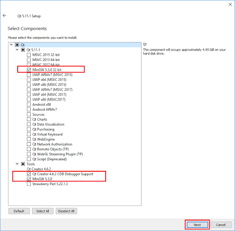This screenshot has width=235, height=231.
Task: Click the Default button
Action: [x=19, y=211]
